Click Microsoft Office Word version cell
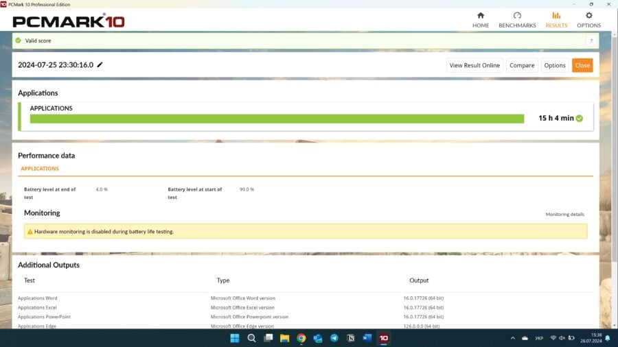This screenshot has width=618, height=347. click(x=243, y=298)
